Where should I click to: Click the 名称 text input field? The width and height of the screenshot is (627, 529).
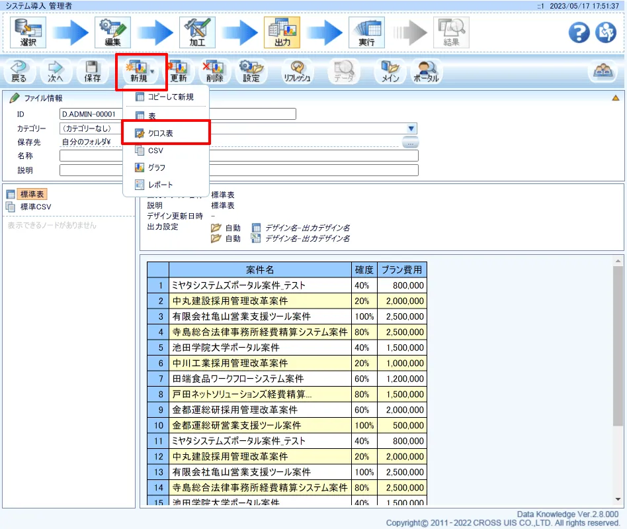238,156
